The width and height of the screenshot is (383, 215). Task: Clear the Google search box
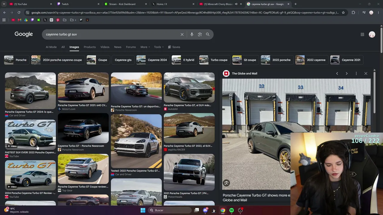[182, 34]
